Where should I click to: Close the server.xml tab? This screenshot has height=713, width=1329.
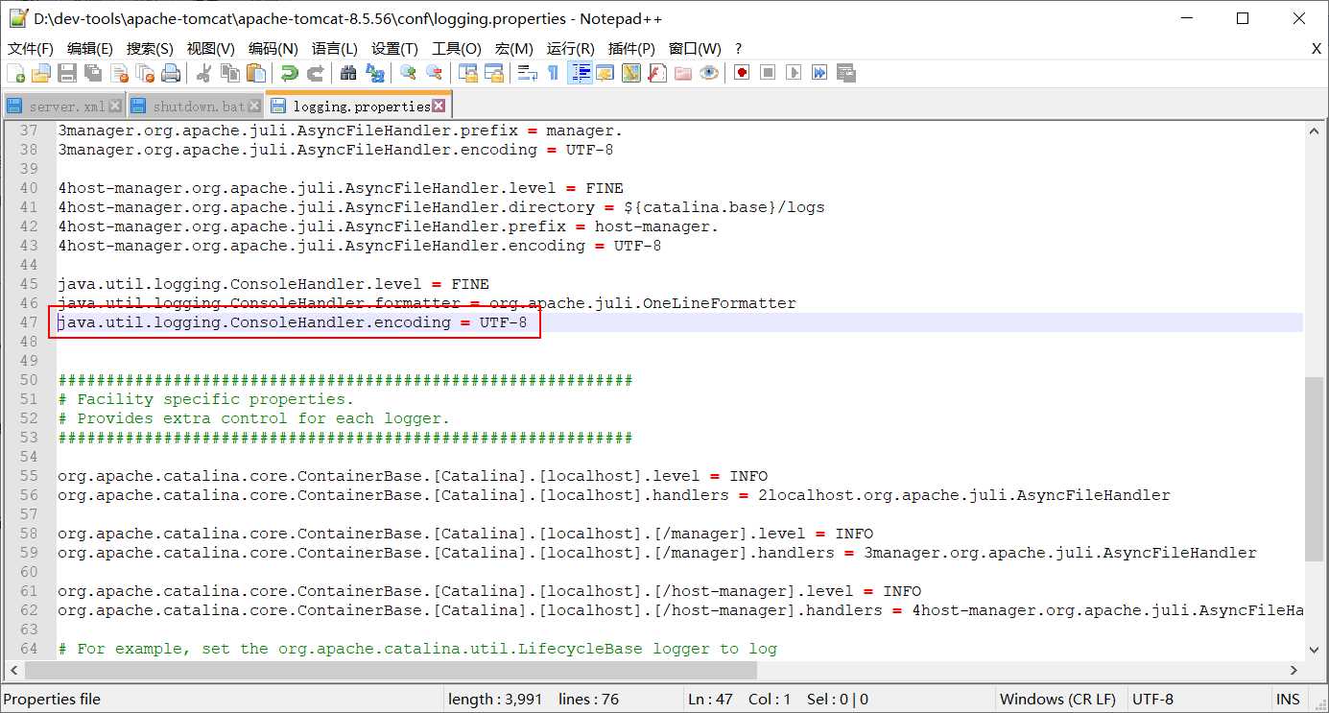tap(115, 106)
